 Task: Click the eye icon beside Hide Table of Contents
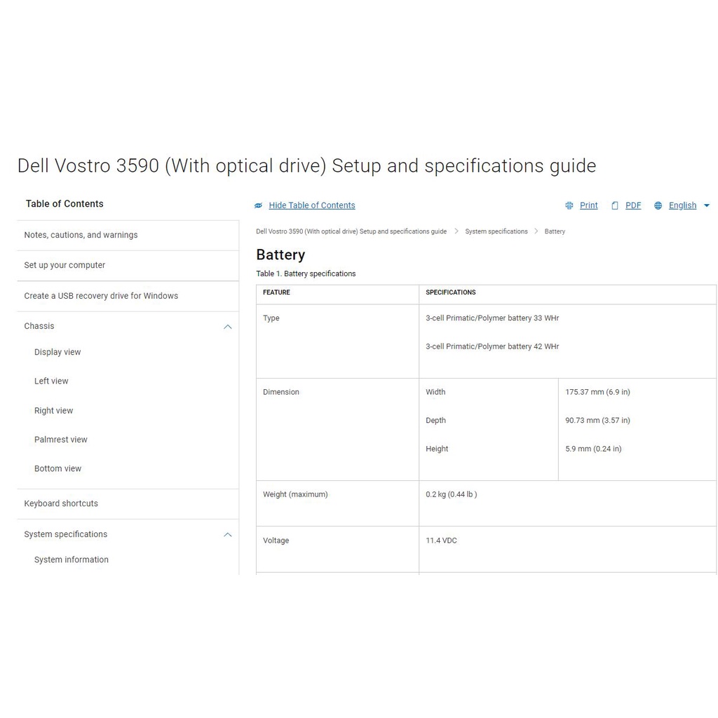(258, 205)
